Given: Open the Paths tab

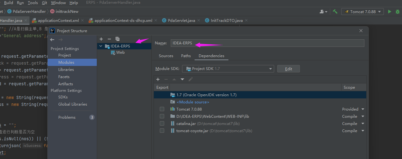Looking at the screenshot, I should 186,56.
